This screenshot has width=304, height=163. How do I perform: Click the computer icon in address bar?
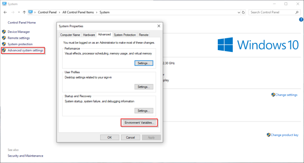(x=30, y=12)
